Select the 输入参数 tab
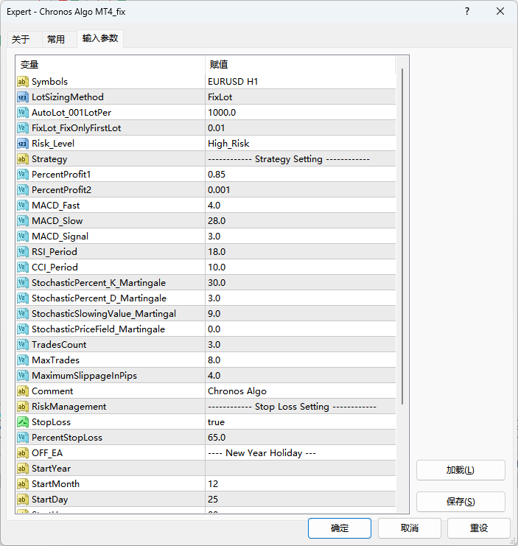The height and width of the screenshot is (546, 518). coord(100,38)
